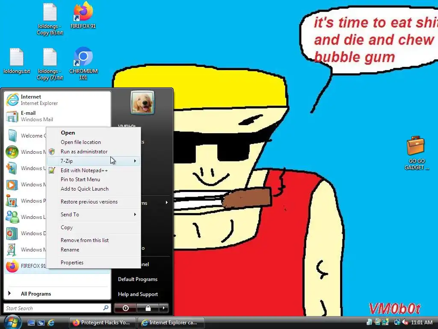Click the search magnifier icon

coord(106,308)
